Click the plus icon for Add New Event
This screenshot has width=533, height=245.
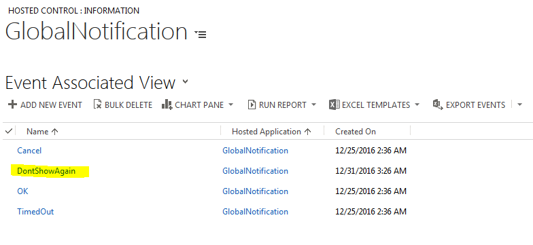pos(12,105)
